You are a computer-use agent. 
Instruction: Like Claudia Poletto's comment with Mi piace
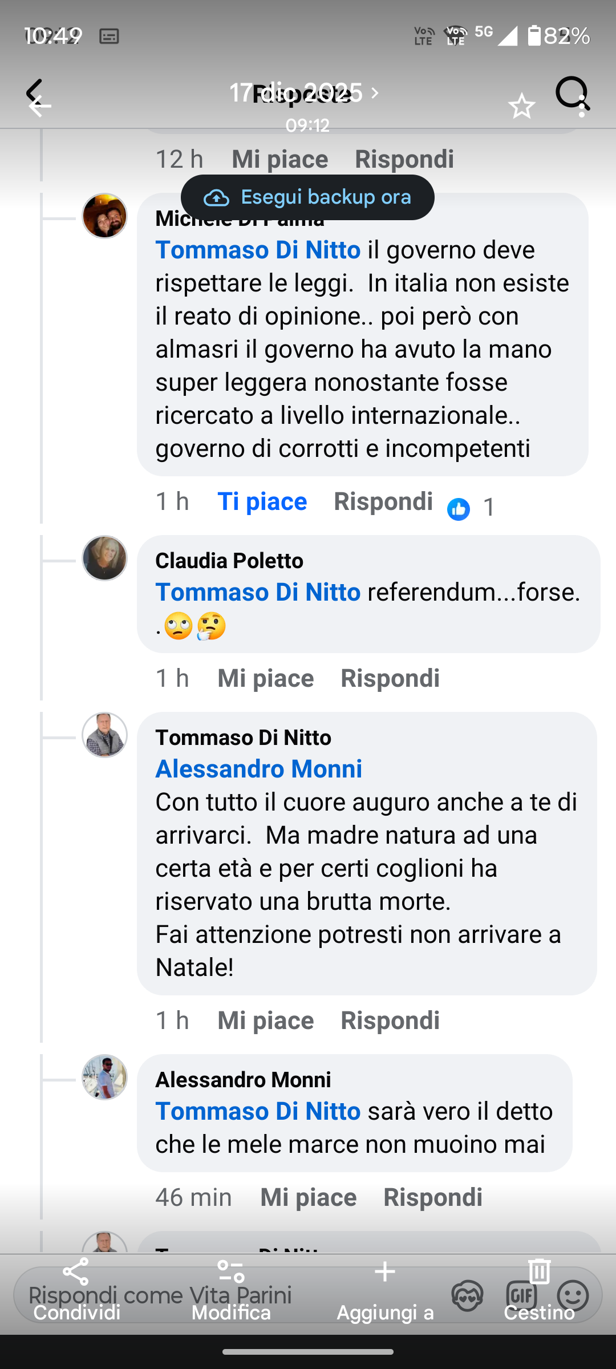(x=266, y=679)
